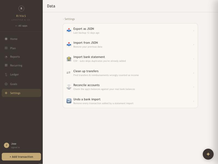The height and width of the screenshot is (164, 218).
Task: Click the bank building icon
Action: coord(69,59)
